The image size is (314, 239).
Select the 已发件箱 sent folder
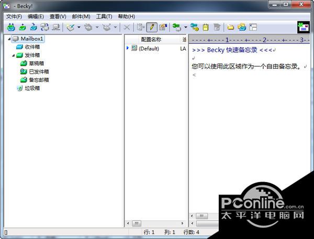pyautogui.click(x=39, y=71)
